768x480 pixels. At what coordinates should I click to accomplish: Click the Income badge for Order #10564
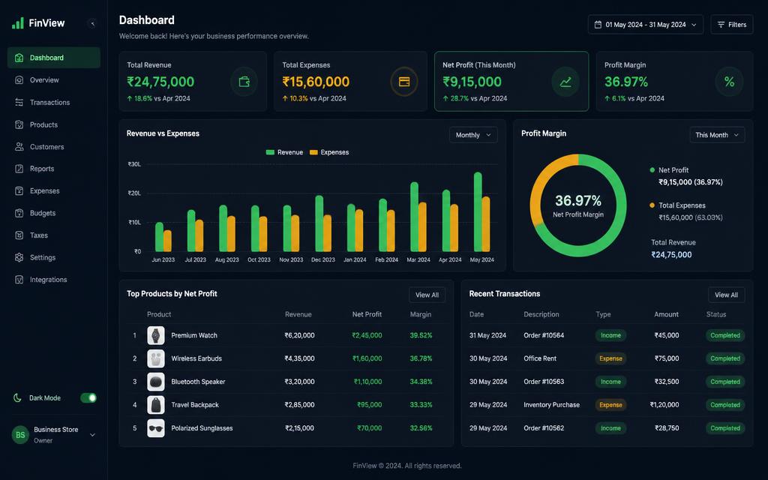610,335
